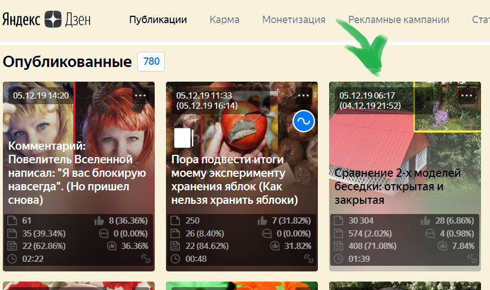The width and height of the screenshot is (490, 290).
Task: Open three-dot menu on the comment article card
Action: (x=140, y=95)
